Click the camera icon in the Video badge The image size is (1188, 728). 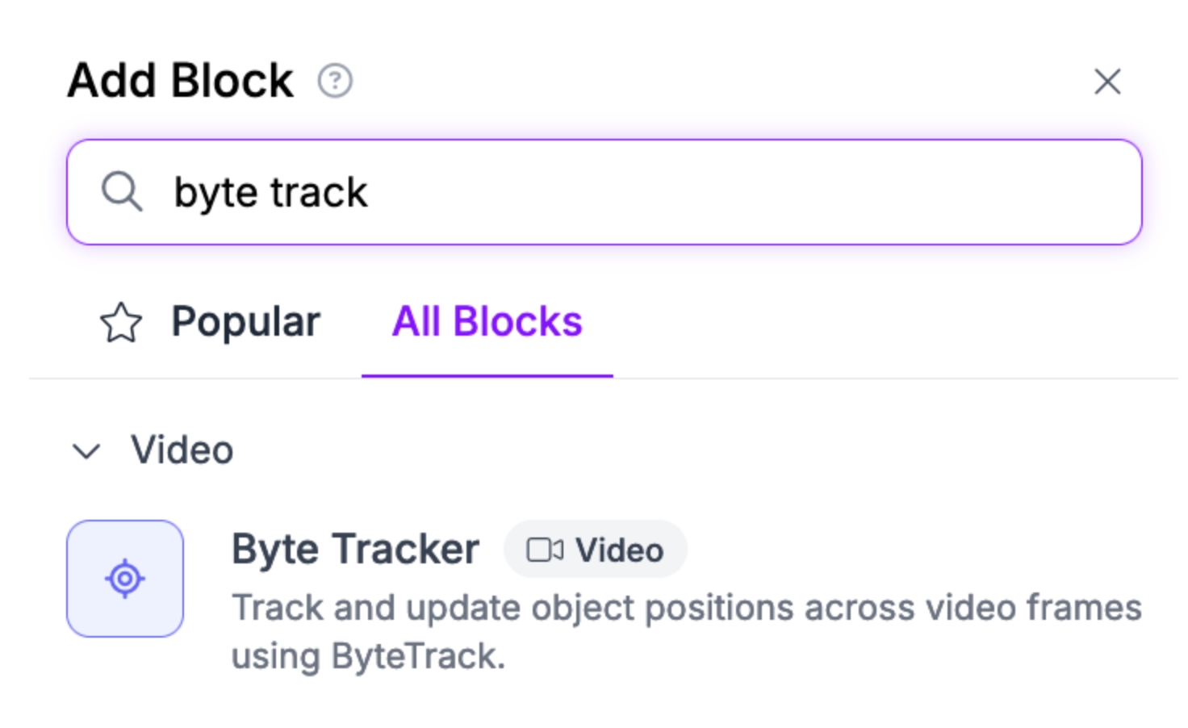click(x=545, y=550)
